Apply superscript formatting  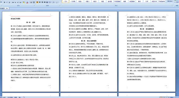[18, 2]
